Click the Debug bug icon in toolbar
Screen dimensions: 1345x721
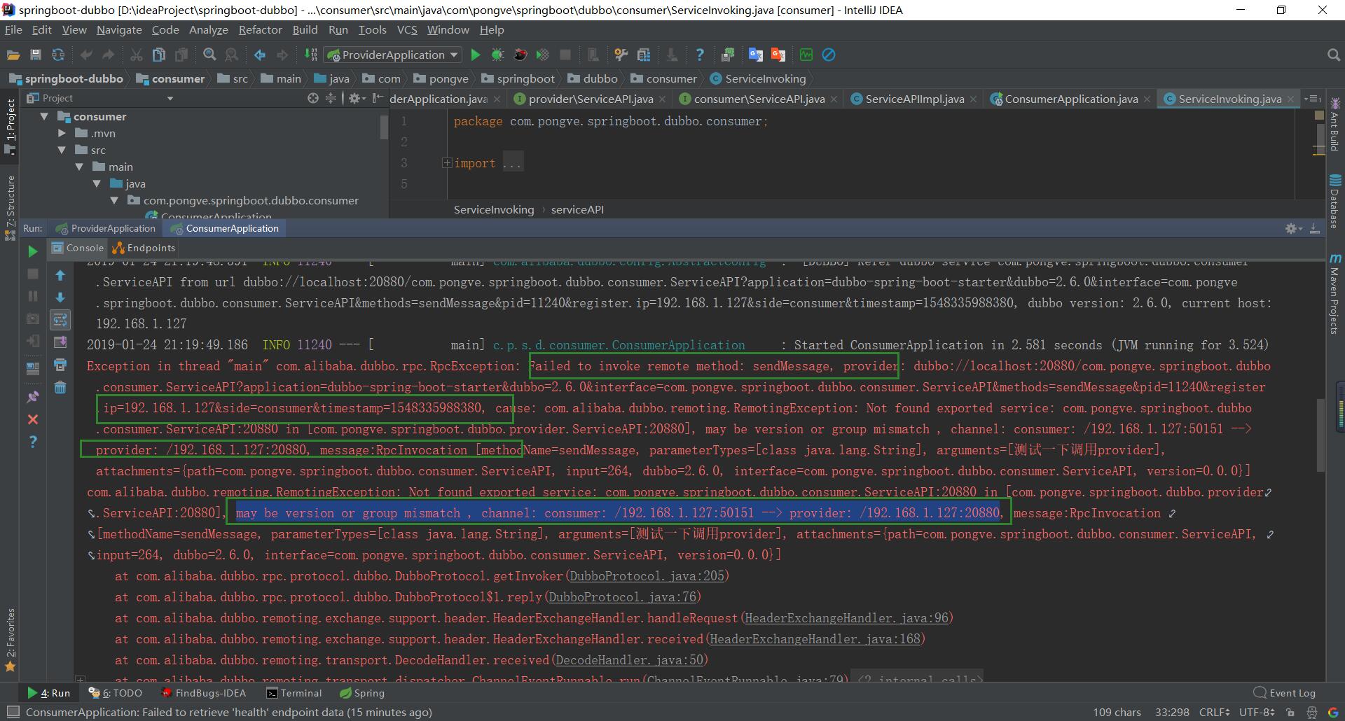pos(497,55)
